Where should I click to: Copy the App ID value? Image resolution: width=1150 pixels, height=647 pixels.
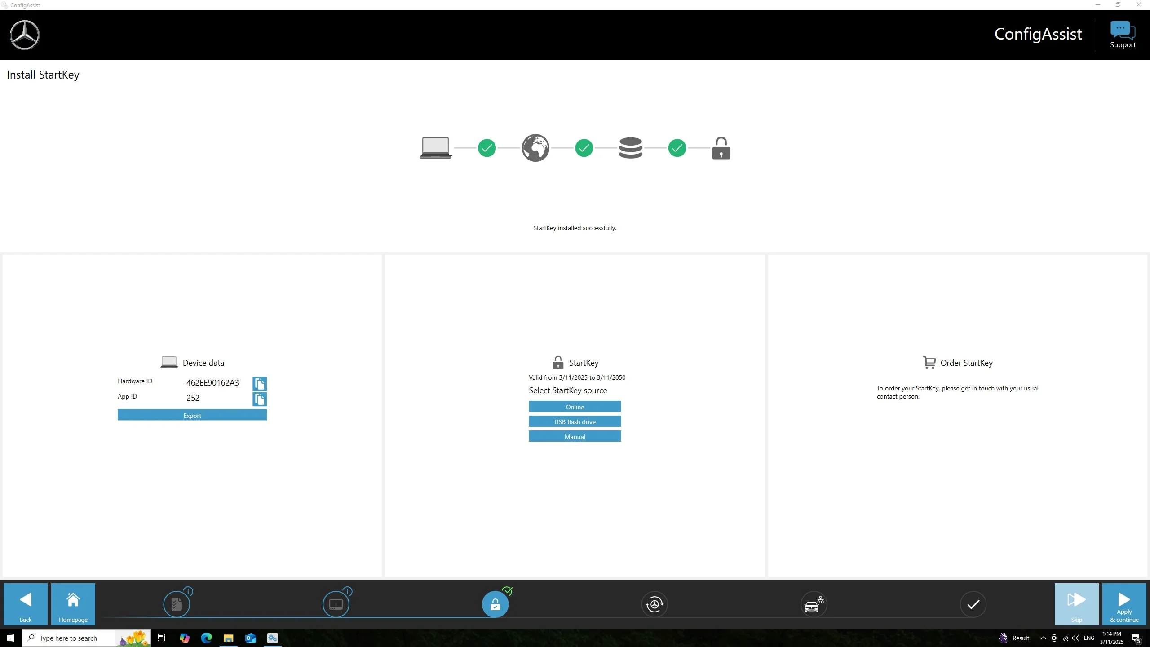tap(260, 399)
